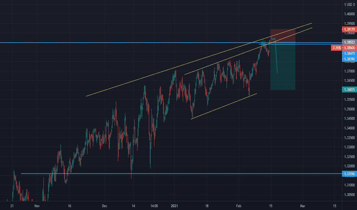Click the 1.31000 price scale value
Image resolution: width=357 pixels, height=210 pixels.
[x=349, y=185]
